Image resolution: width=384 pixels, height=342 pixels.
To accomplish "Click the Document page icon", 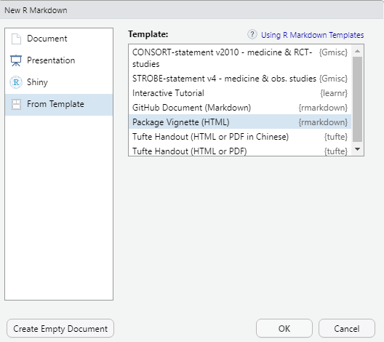I will [x=16, y=39].
